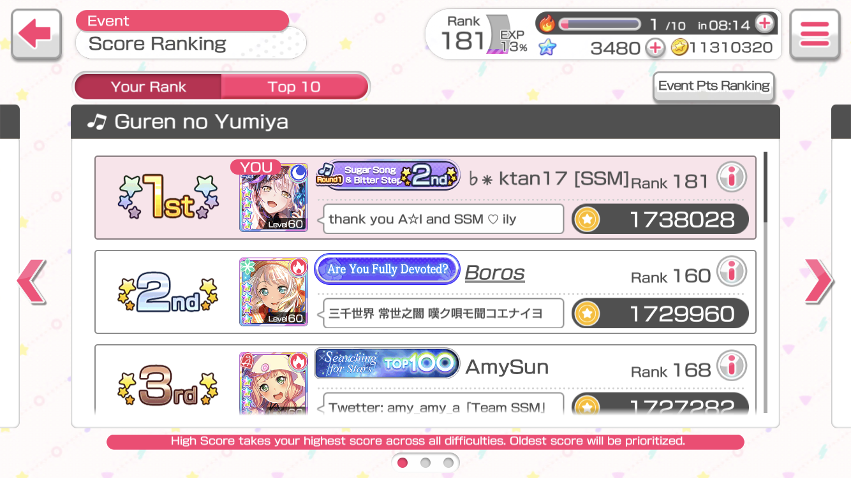
Task: Add stars with the plus icon
Action: coord(655,48)
